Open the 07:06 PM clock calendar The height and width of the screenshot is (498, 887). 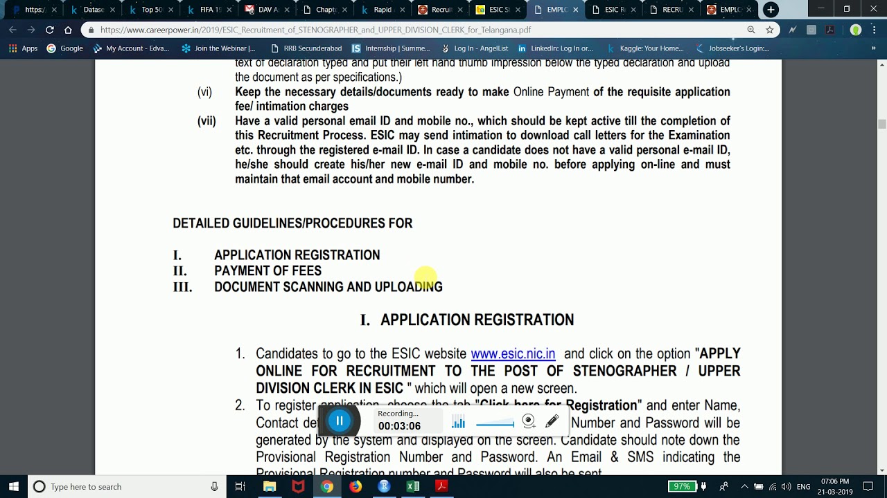(835, 486)
